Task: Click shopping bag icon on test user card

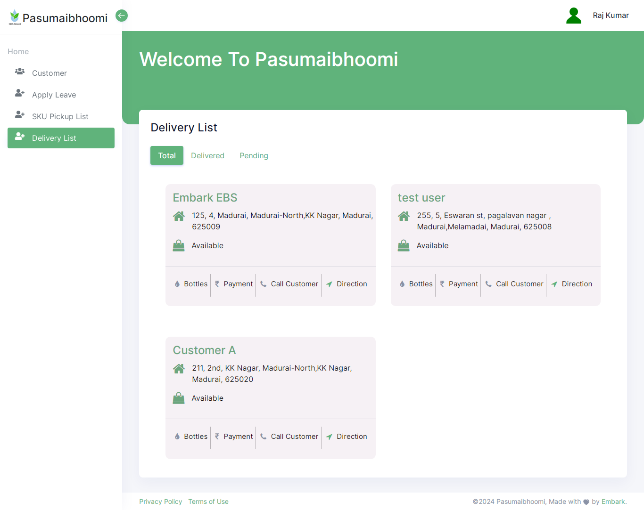Action: [404, 246]
